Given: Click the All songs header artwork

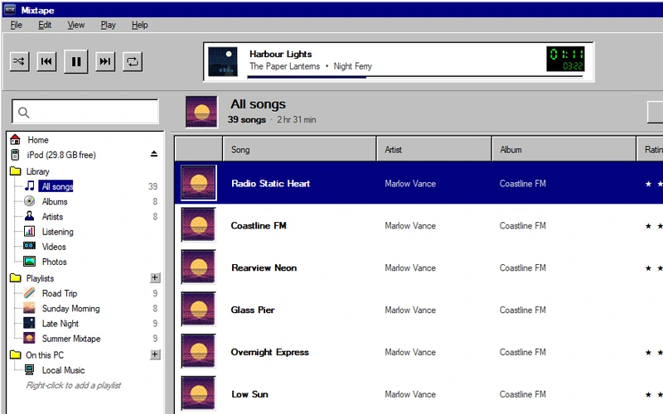Looking at the screenshot, I should [x=201, y=112].
